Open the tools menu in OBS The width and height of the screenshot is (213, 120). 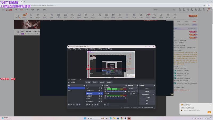(x=105, y=49)
